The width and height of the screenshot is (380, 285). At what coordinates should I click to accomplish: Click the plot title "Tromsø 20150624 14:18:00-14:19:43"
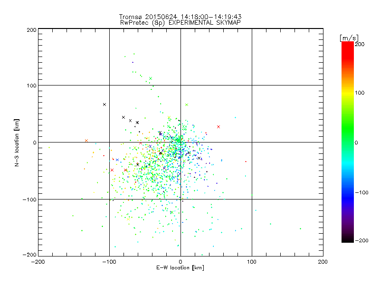click(x=180, y=17)
